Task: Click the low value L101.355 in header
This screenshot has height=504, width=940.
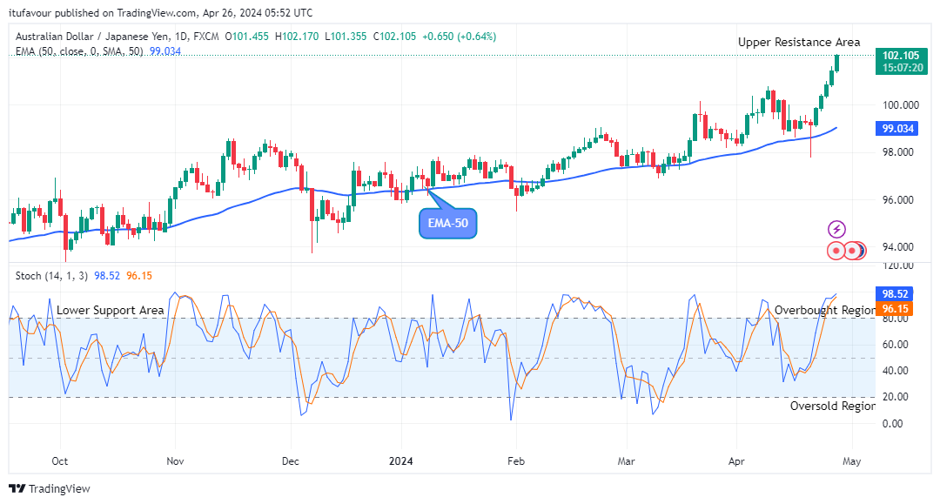Action: pyautogui.click(x=346, y=37)
